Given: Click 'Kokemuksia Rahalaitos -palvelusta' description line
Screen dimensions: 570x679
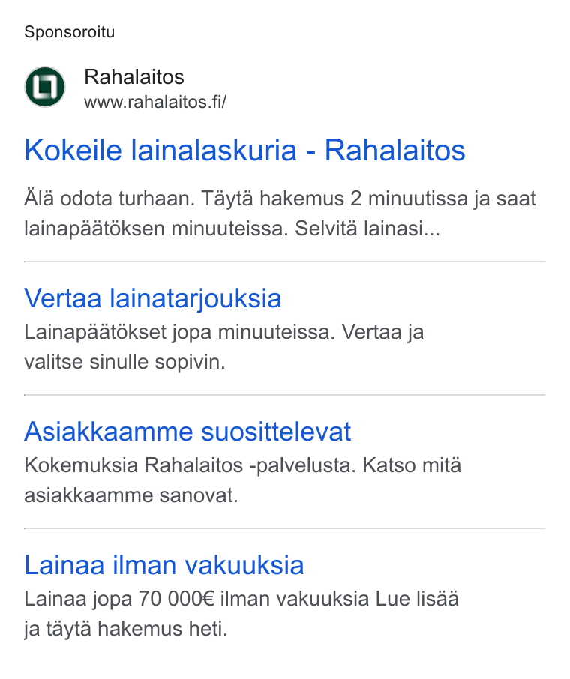Looking at the screenshot, I should pyautogui.click(x=242, y=466).
